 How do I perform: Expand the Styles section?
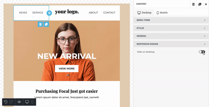click(x=171, y=28)
